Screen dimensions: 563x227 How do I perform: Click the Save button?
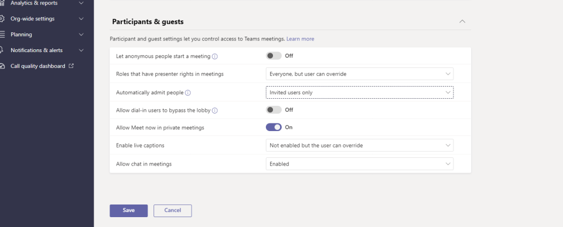[129, 211]
